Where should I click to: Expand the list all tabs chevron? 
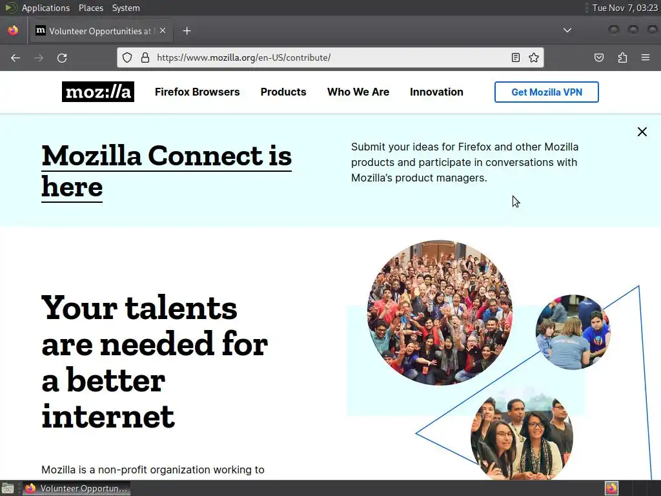567,30
